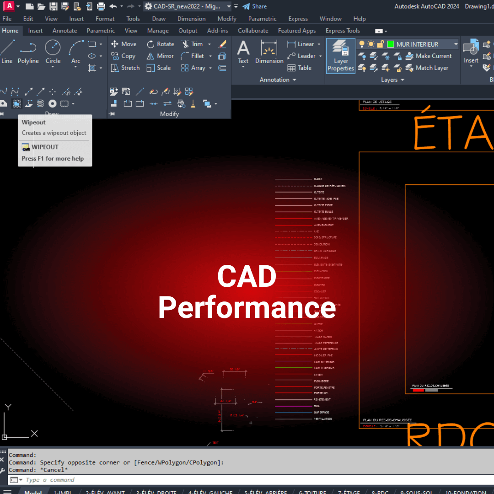Open the Layer Properties manager
This screenshot has width=494, height=494.
coord(341,56)
